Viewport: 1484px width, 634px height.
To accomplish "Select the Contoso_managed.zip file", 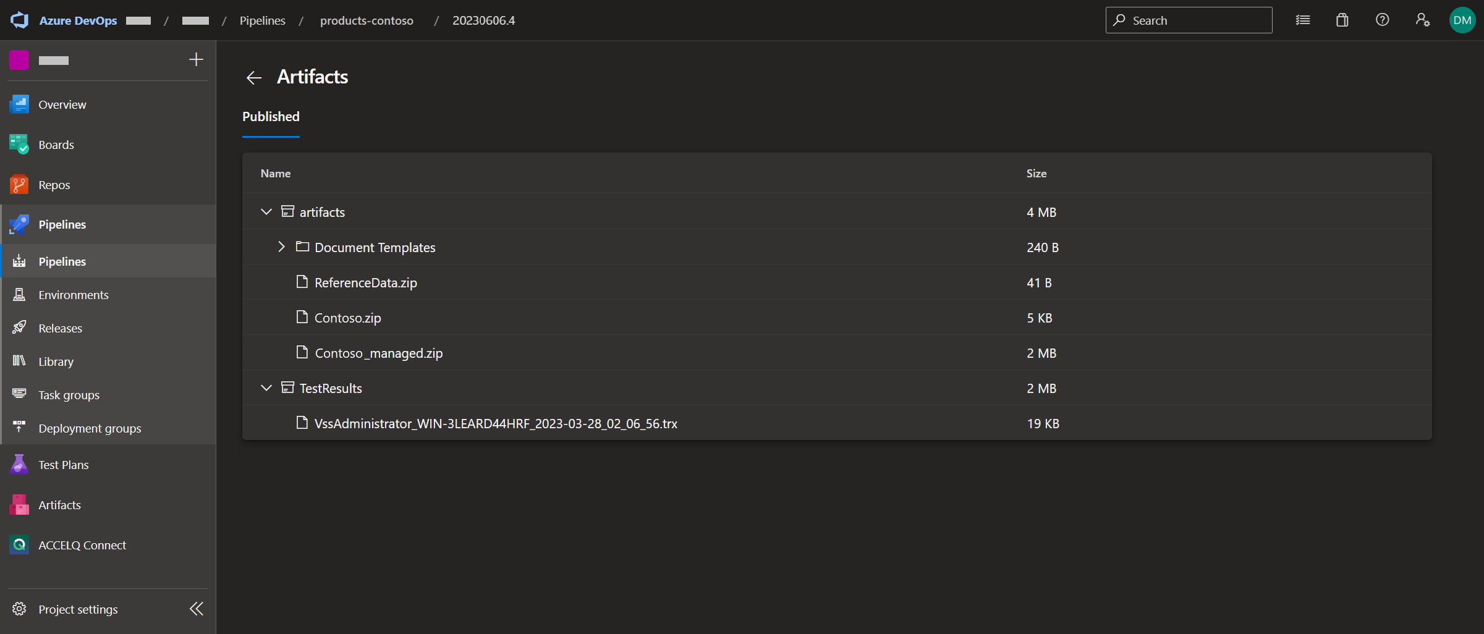I will click(378, 353).
